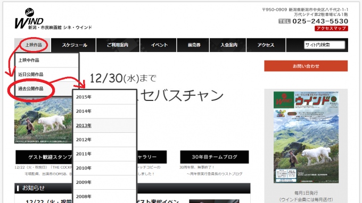Image resolution: width=362 pixels, height=203 pixels.
Task: Click the お問い合わせ button
Action: [x=306, y=66]
